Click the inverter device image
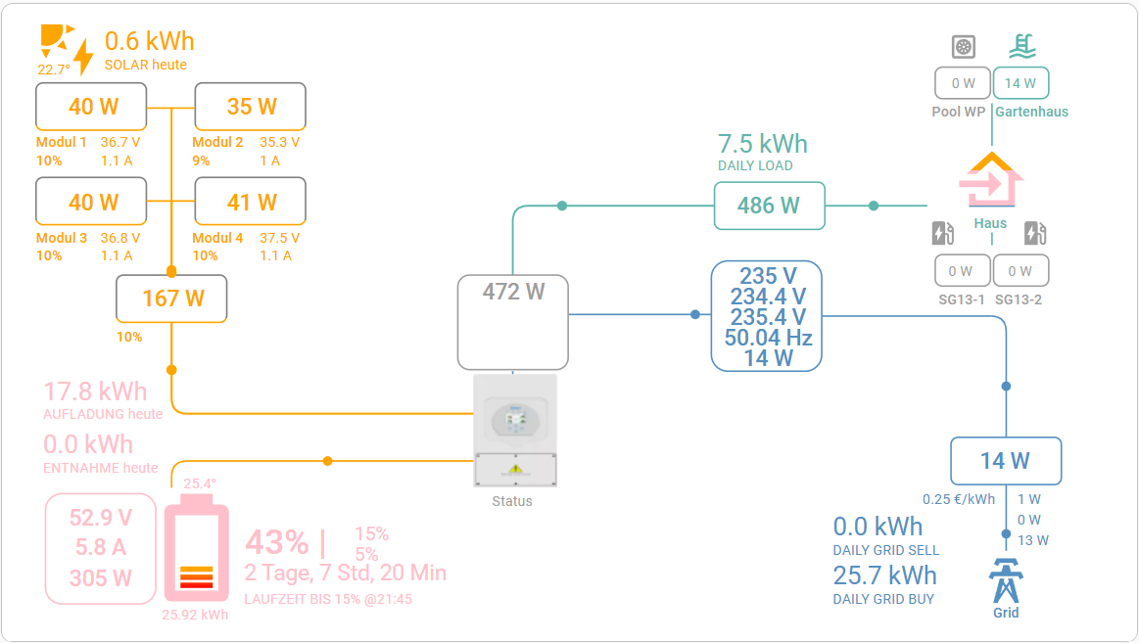The height and width of the screenshot is (643, 1139). click(515, 429)
